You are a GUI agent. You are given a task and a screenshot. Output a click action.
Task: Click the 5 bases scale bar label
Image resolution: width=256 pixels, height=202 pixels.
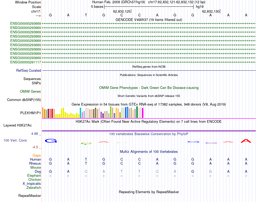pos(97,7)
